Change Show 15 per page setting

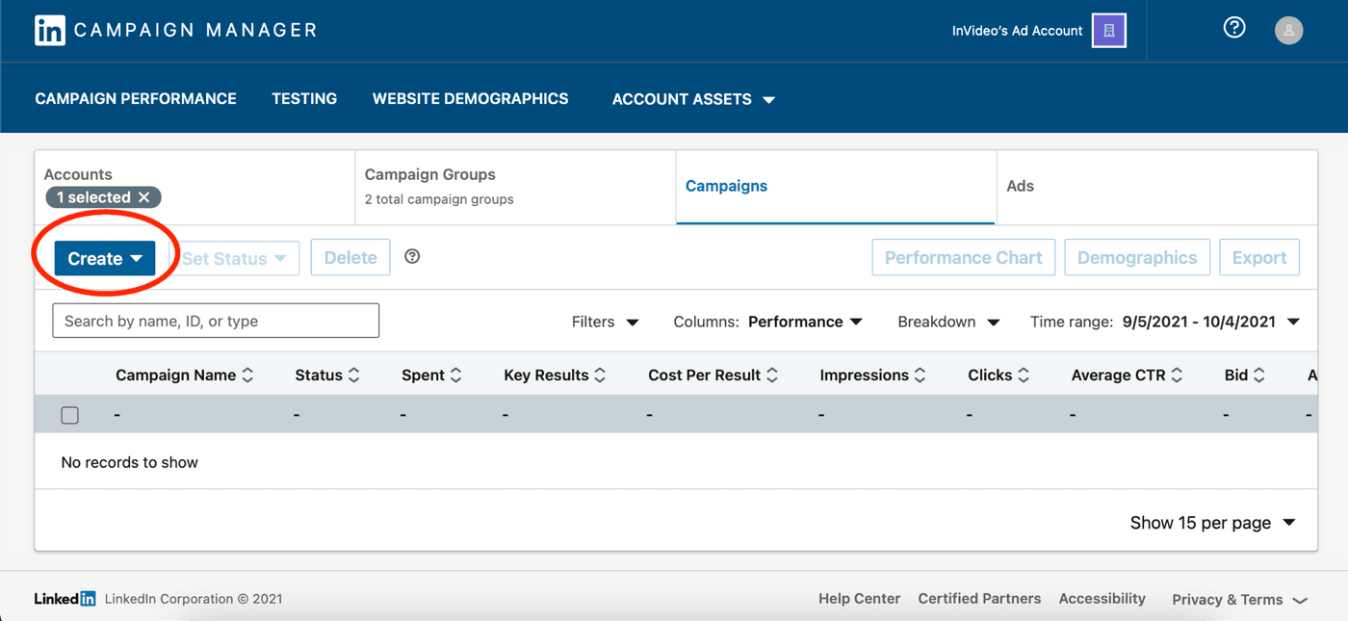pos(1213,522)
